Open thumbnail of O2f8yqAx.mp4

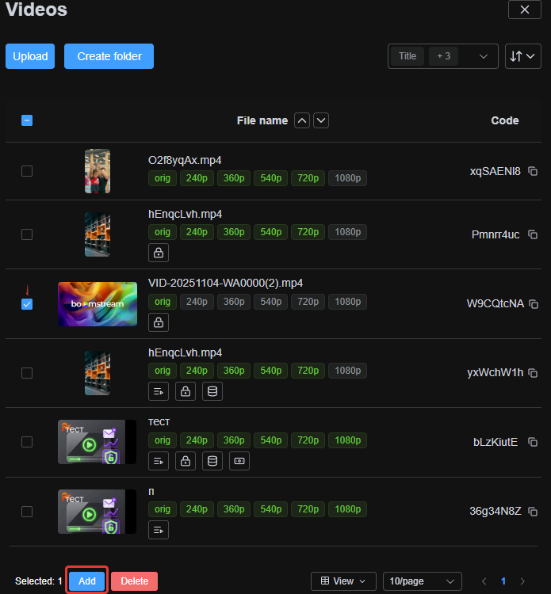coord(98,171)
